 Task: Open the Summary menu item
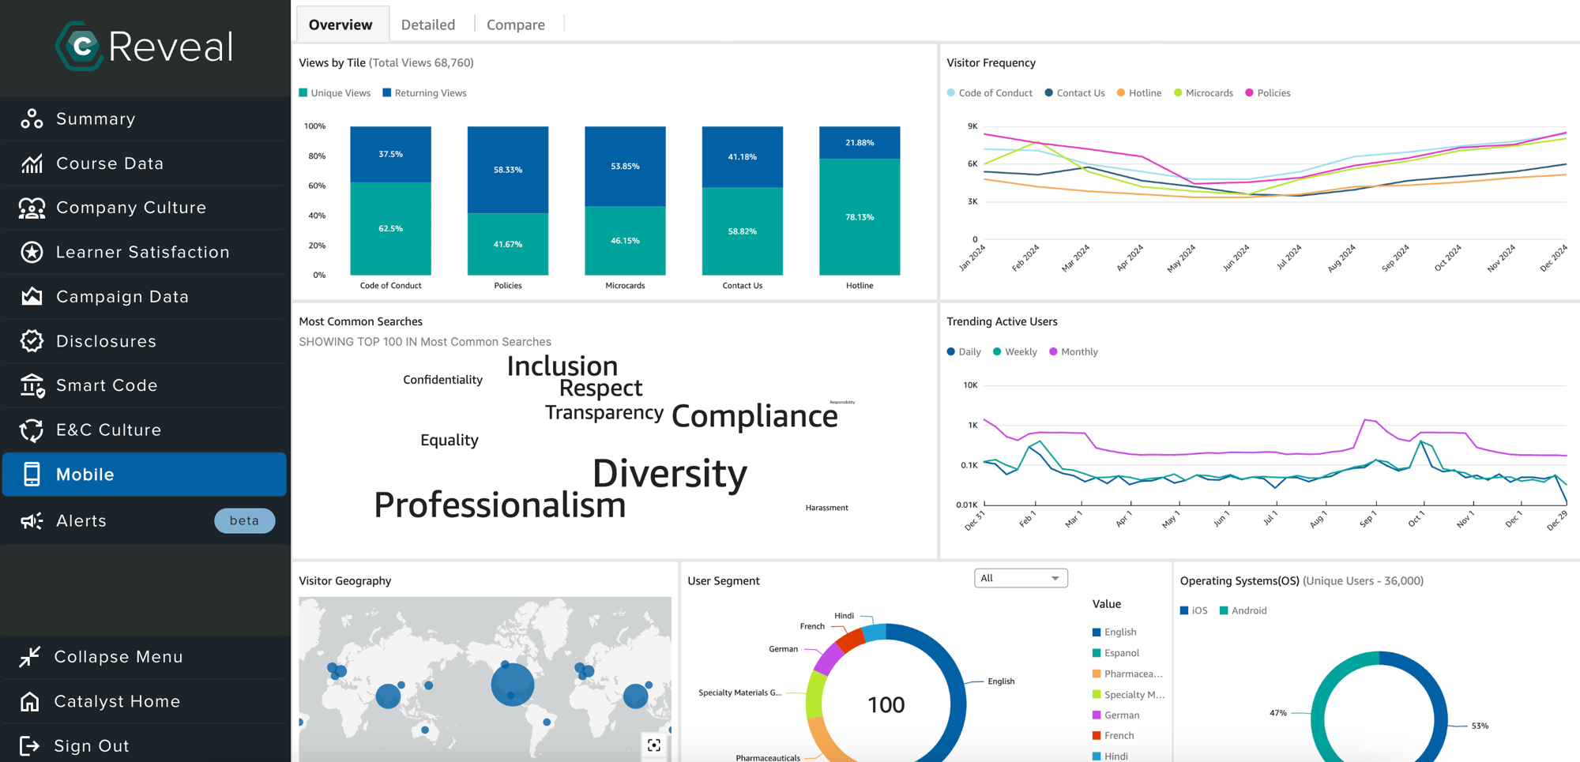(145, 118)
